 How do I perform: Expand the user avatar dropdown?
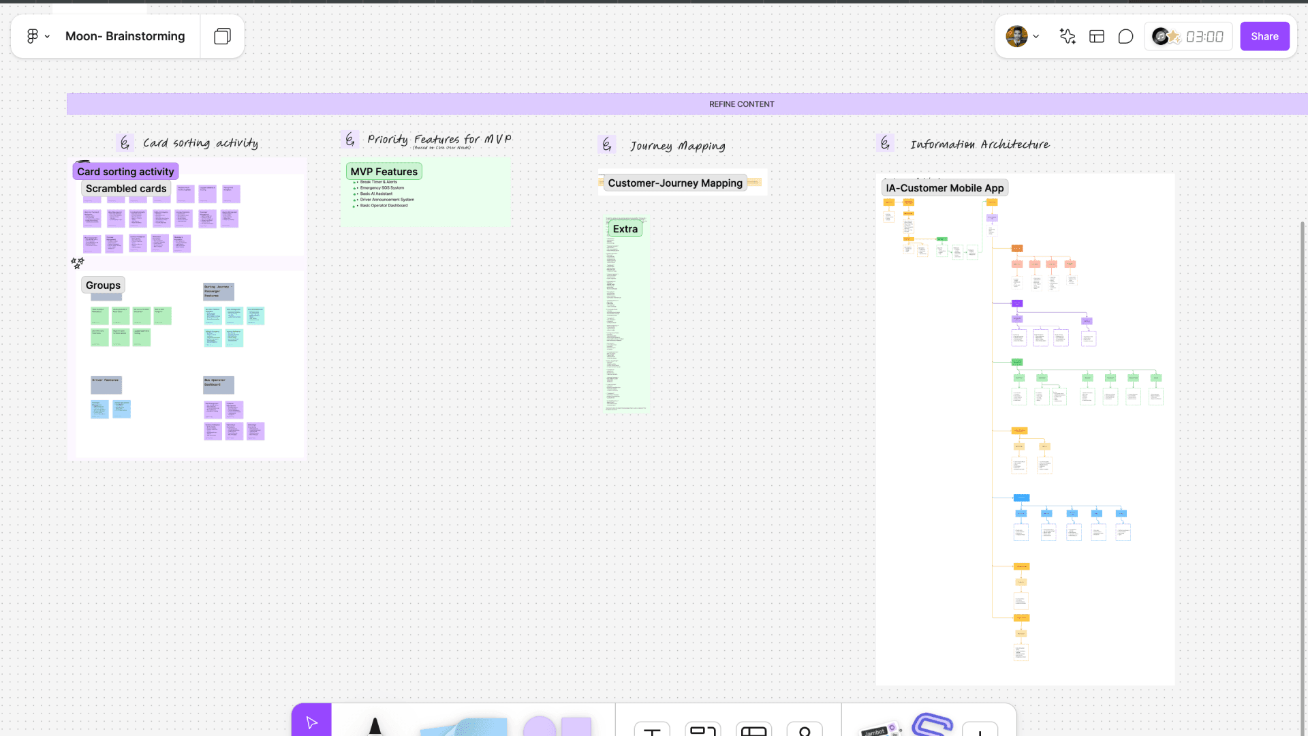[x=1035, y=37]
